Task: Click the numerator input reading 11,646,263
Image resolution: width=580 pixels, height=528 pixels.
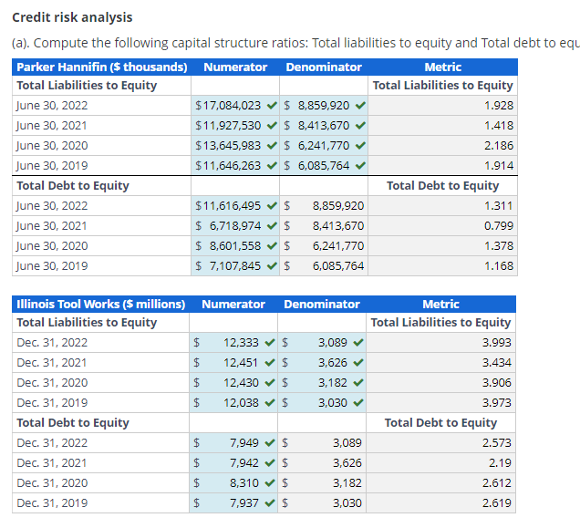Action: pyautogui.click(x=235, y=165)
